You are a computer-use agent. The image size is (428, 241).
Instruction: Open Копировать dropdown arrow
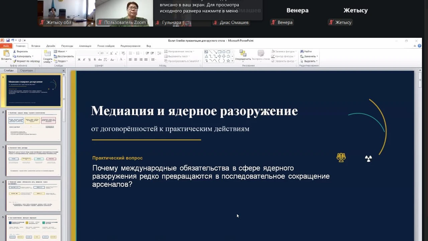coord(32,56)
